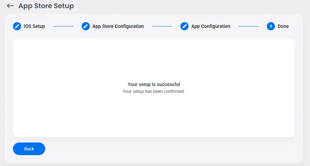Click connector line before Done step
This screenshot has width=310, height=166.
(248, 26)
